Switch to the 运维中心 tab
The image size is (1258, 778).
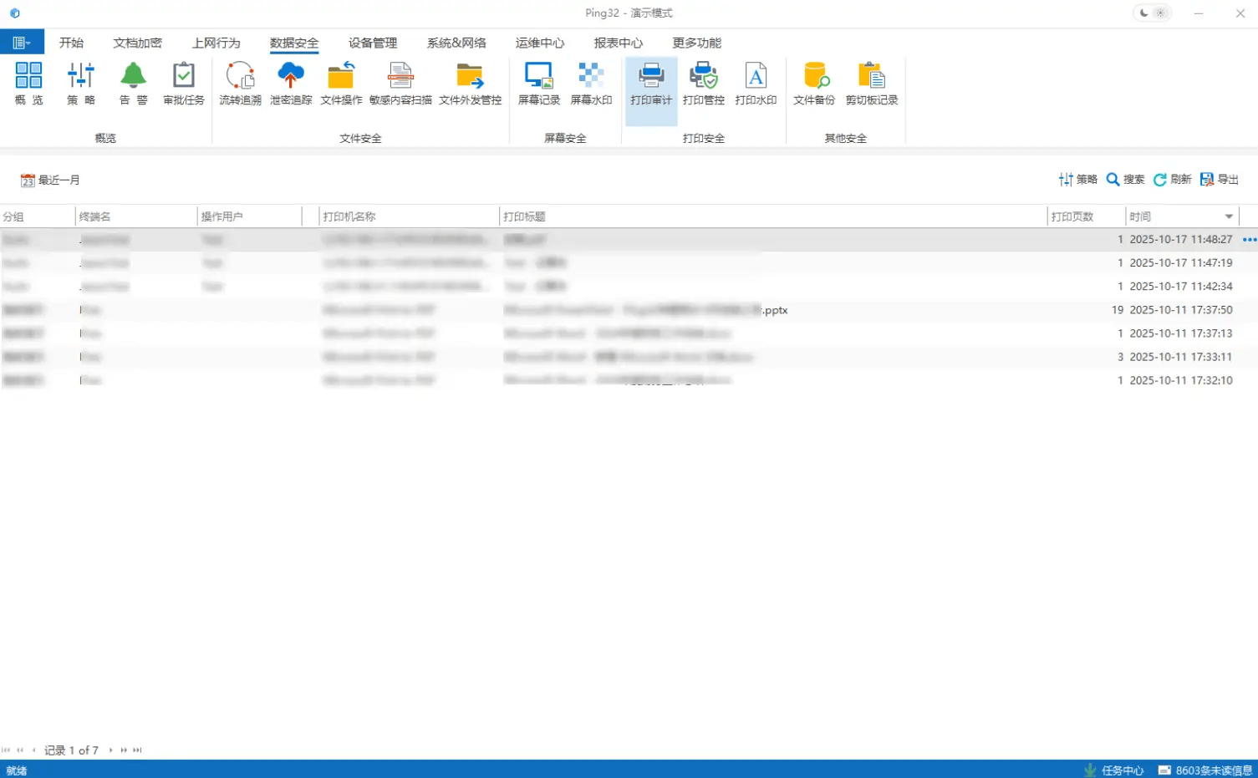point(539,43)
